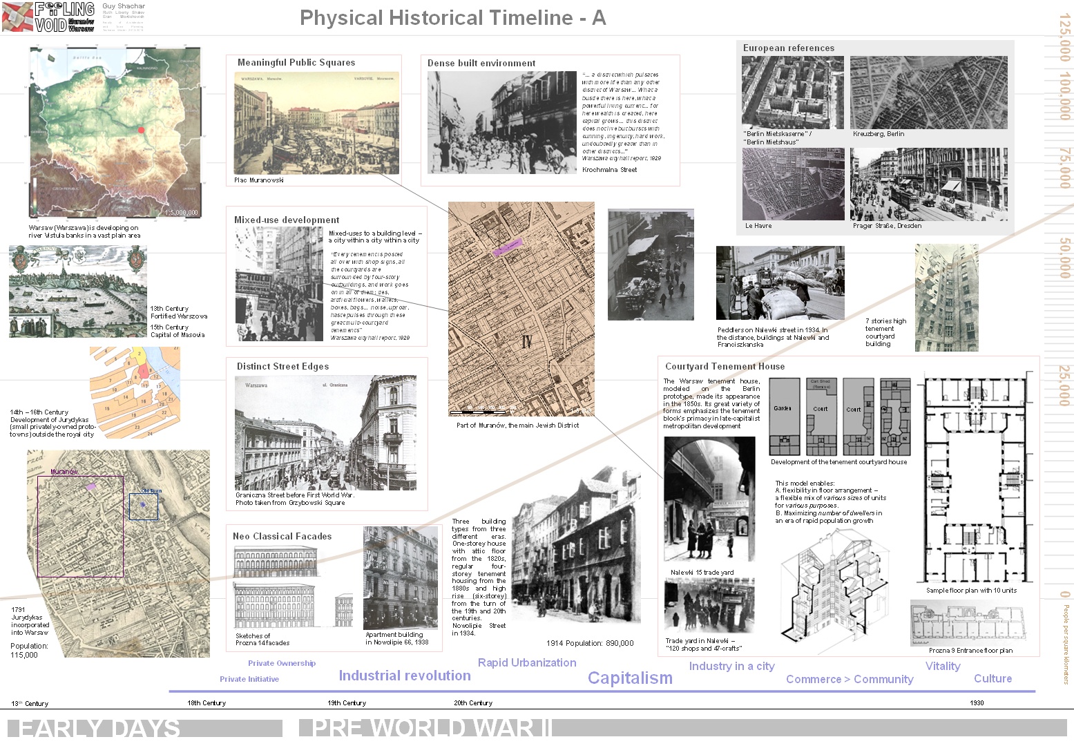
Task: Click the 7 stories high tenement photo
Action: point(946,298)
